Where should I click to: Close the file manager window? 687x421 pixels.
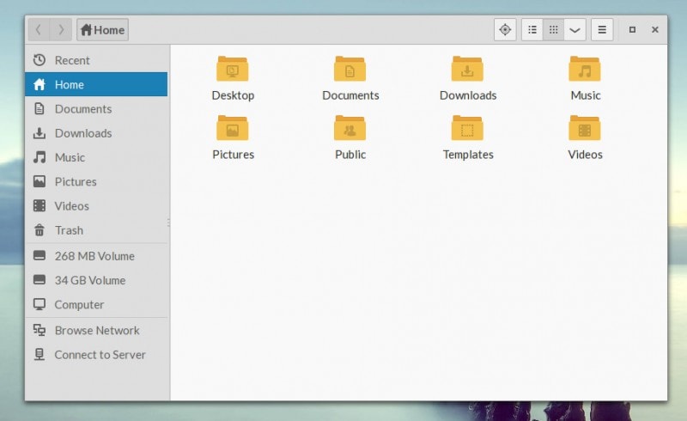(x=655, y=30)
